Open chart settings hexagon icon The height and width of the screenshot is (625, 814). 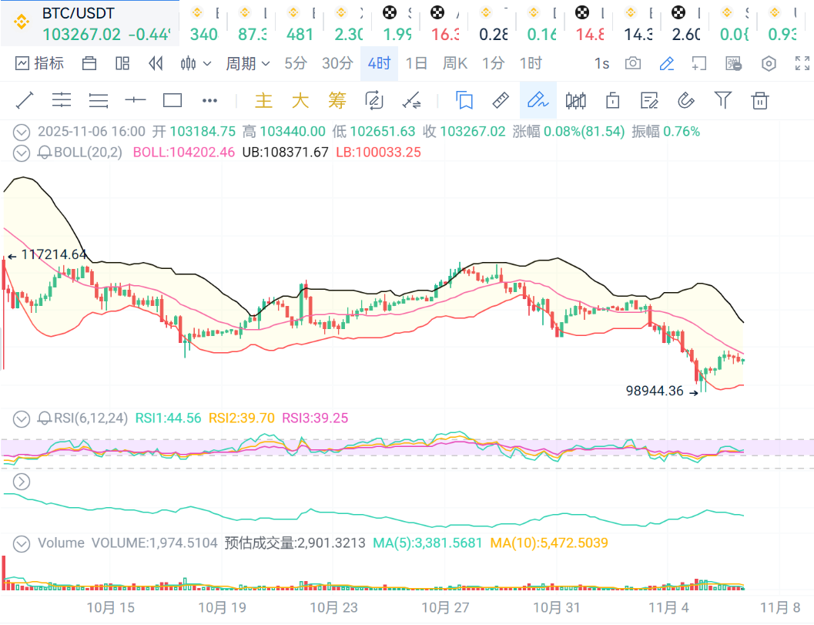click(769, 63)
